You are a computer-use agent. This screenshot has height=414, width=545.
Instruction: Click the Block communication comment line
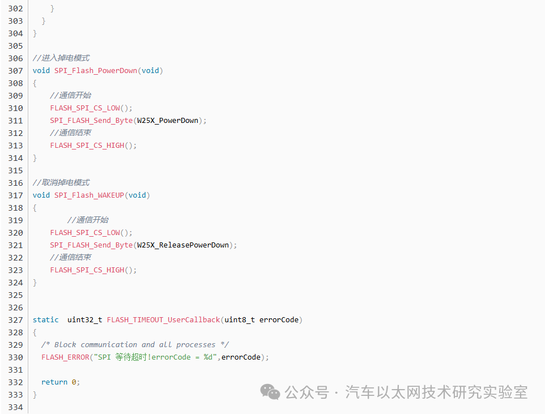pyautogui.click(x=135, y=345)
